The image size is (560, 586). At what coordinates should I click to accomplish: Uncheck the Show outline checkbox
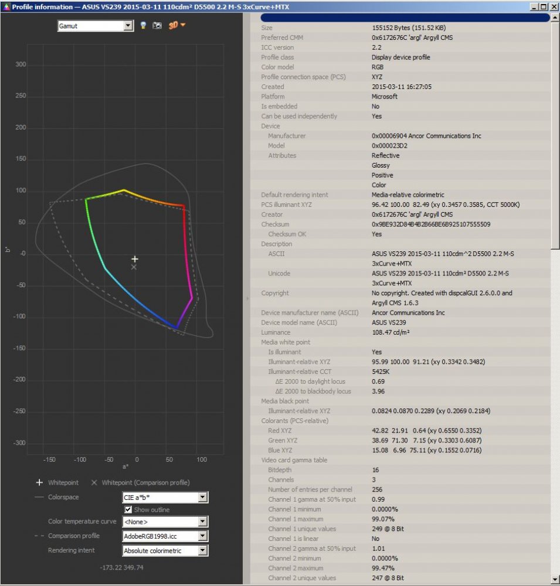pyautogui.click(x=128, y=510)
